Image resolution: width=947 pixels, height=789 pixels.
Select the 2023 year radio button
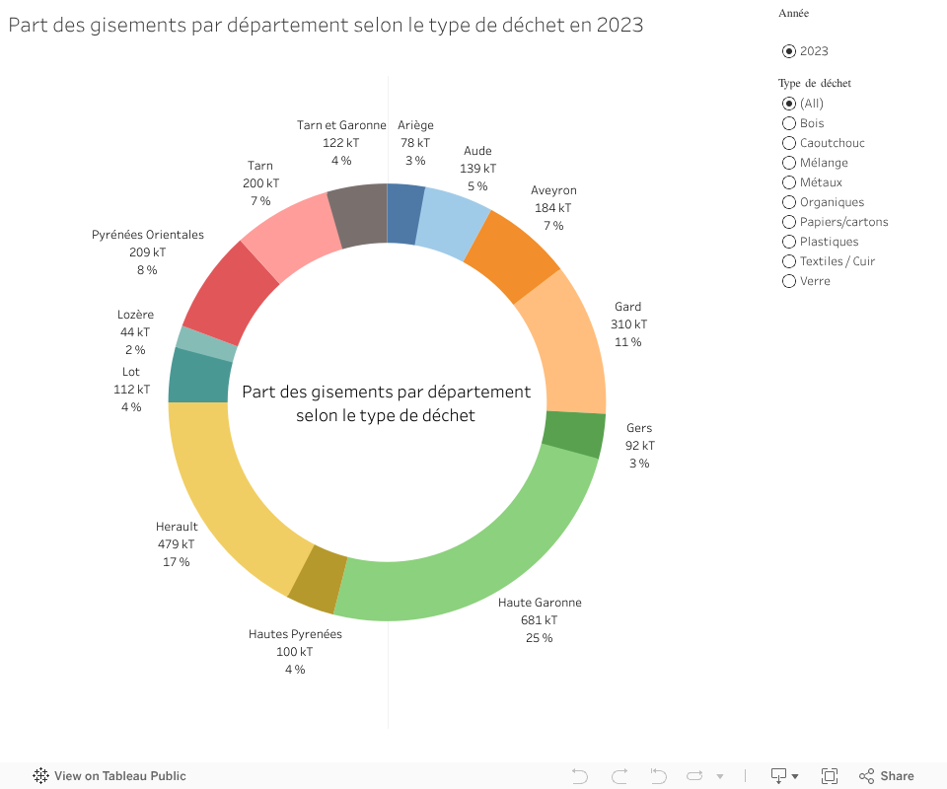click(x=789, y=51)
